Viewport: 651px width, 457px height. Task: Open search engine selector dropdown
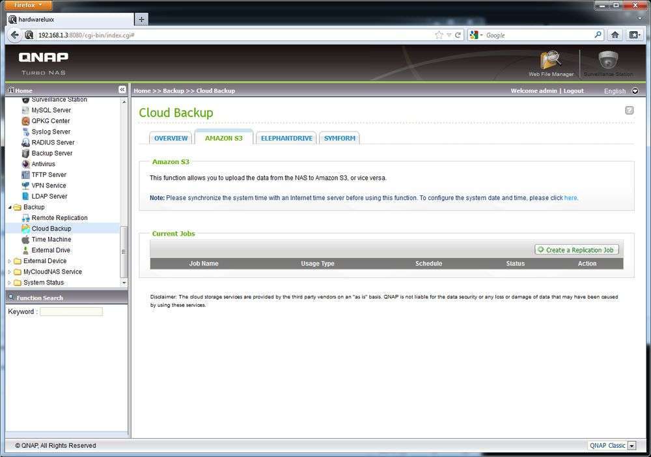coord(482,35)
